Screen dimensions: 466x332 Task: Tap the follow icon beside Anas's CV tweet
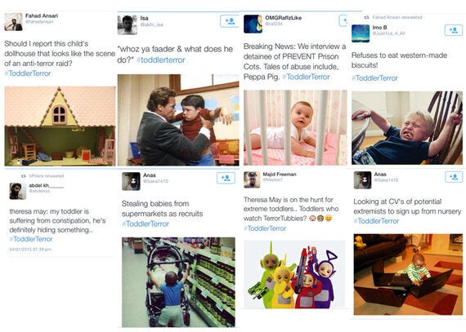(454, 177)
